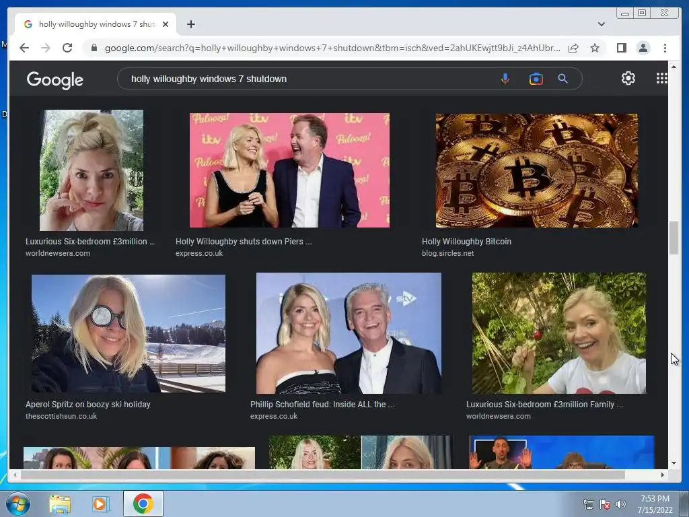Open a new tab with the plus button

click(x=190, y=24)
